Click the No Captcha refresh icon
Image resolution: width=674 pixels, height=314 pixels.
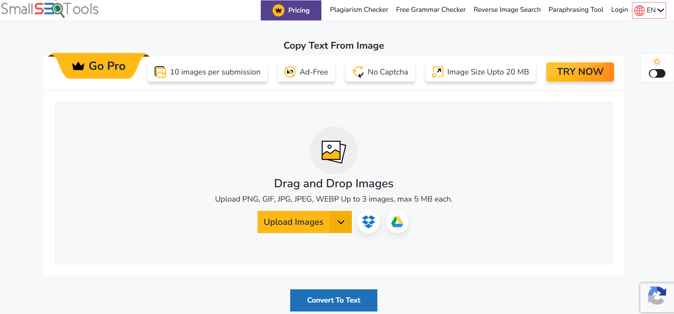coord(358,72)
